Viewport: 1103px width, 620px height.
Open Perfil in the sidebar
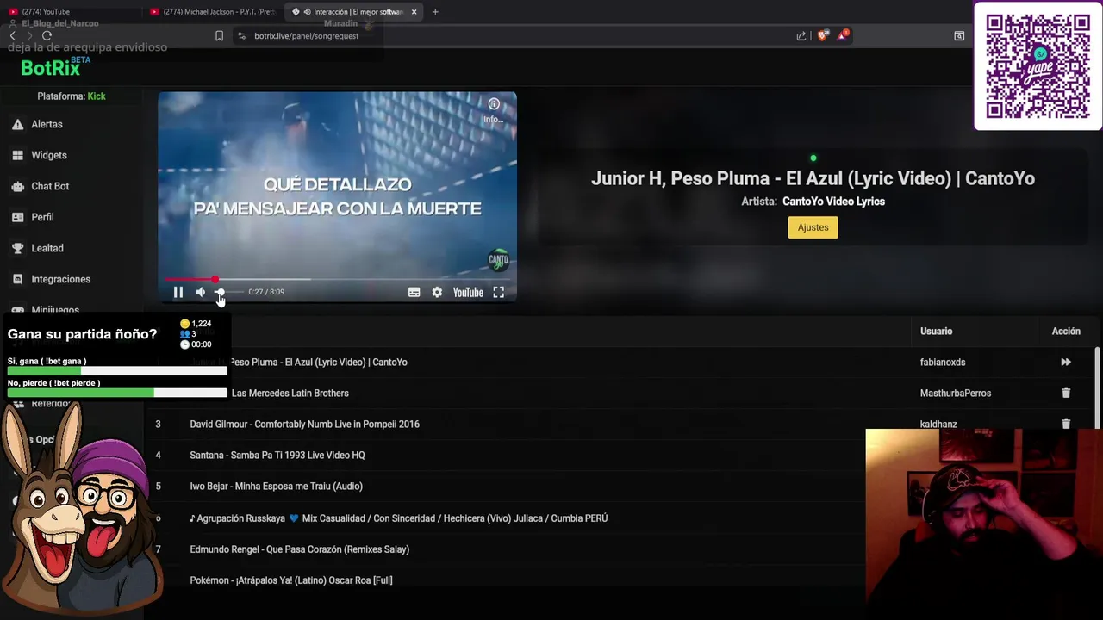pos(42,217)
